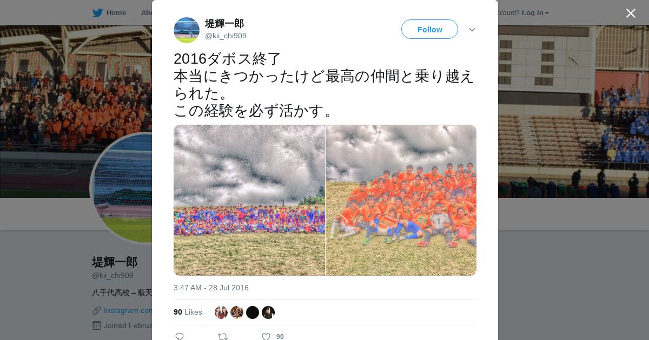Open the Log in dropdown

[x=535, y=12]
